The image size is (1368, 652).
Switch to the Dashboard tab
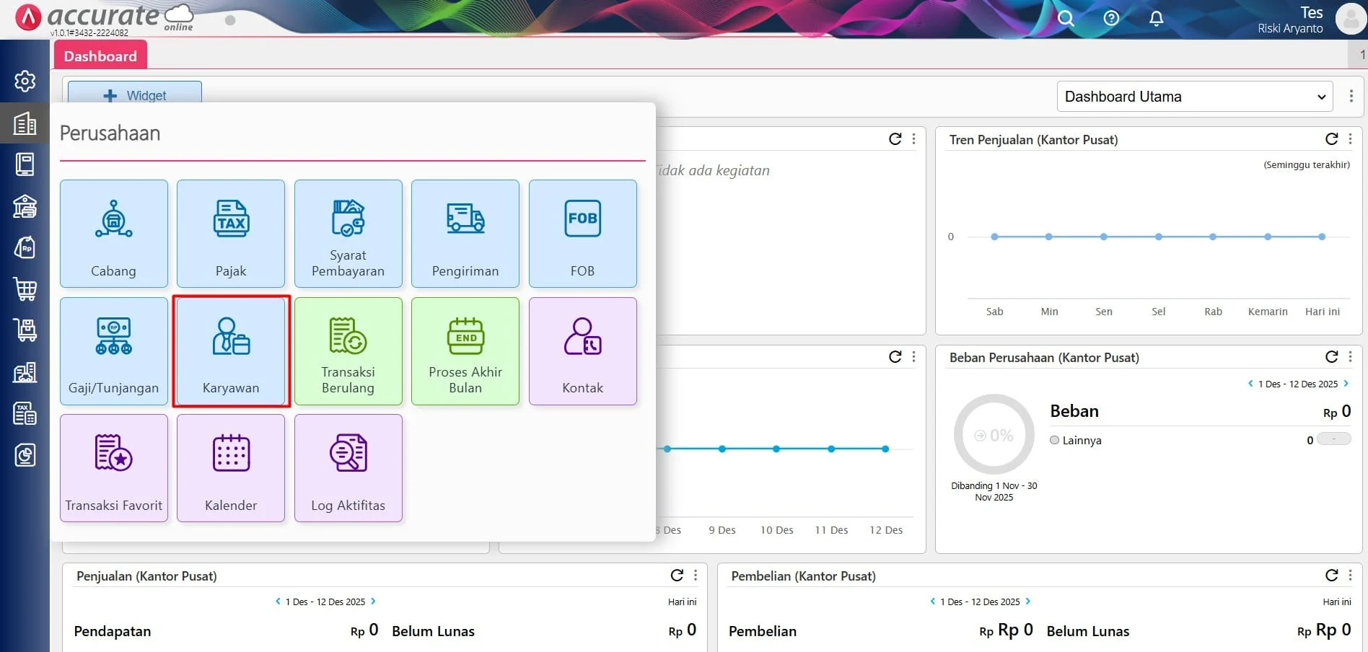click(100, 56)
